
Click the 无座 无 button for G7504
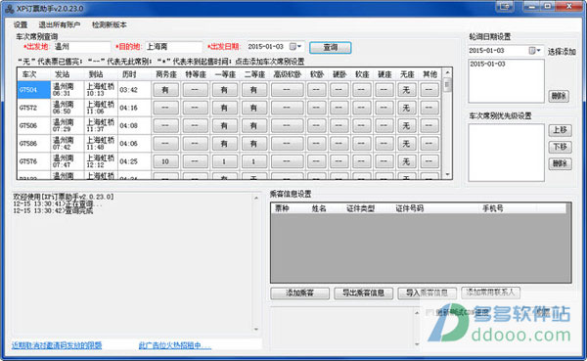[406, 90]
